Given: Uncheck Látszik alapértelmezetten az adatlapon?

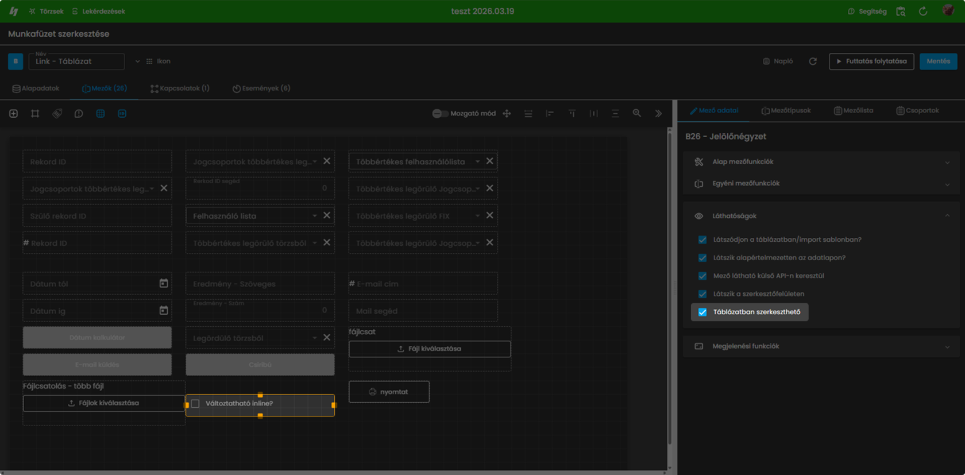Looking at the screenshot, I should pyautogui.click(x=702, y=258).
